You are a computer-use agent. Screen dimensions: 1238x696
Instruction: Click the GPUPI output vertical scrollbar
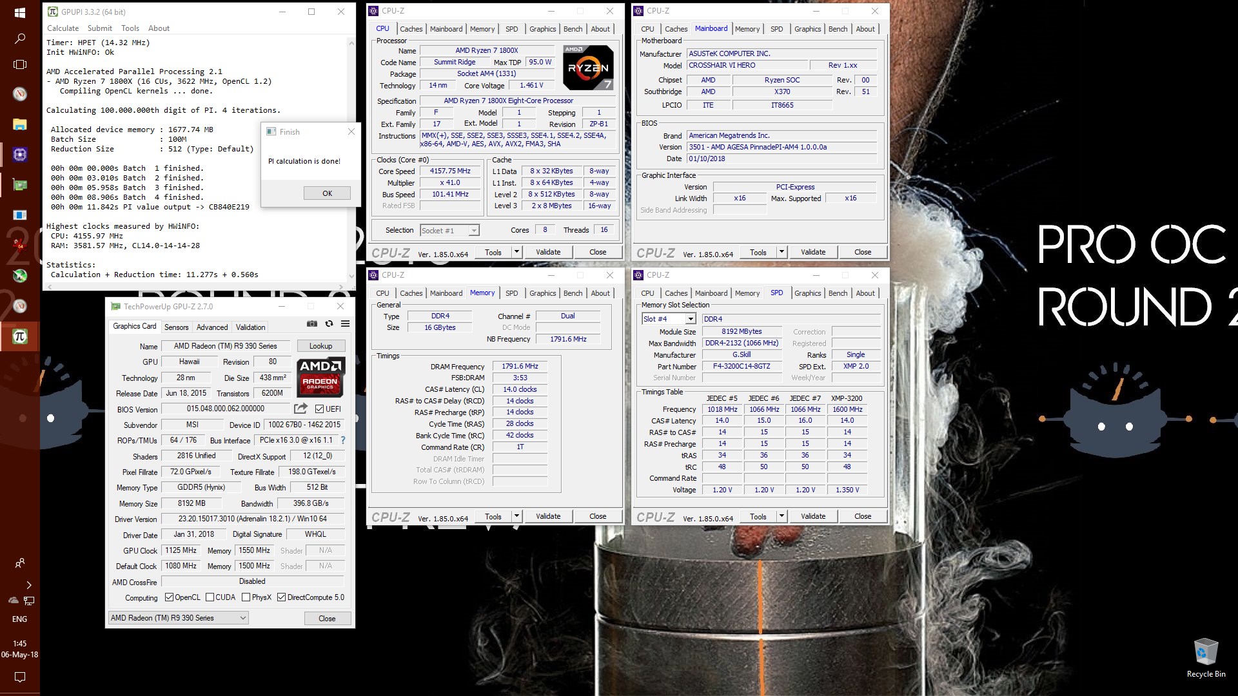(x=351, y=161)
